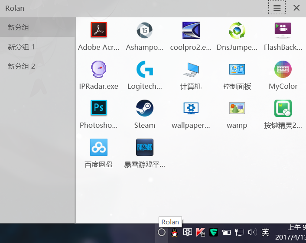Open 百度网盘 cloud icon
The image size is (306, 243).
[x=98, y=147]
